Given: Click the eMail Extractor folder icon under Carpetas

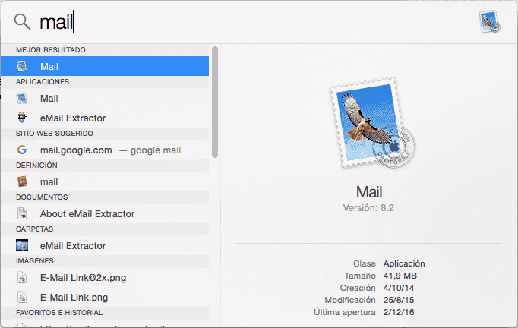Looking at the screenshot, I should [x=22, y=245].
